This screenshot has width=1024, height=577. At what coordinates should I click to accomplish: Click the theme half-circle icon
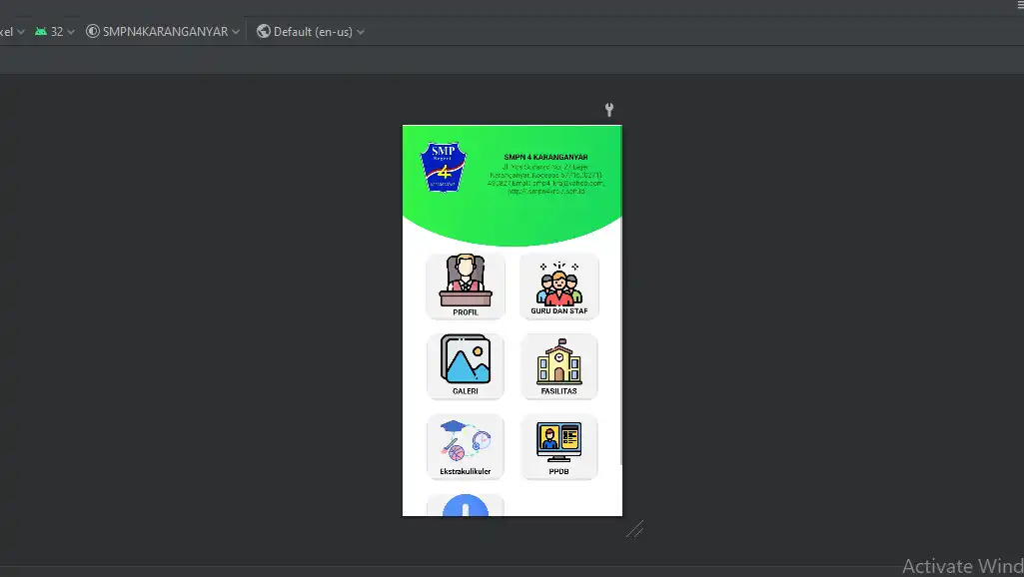pyautogui.click(x=93, y=32)
